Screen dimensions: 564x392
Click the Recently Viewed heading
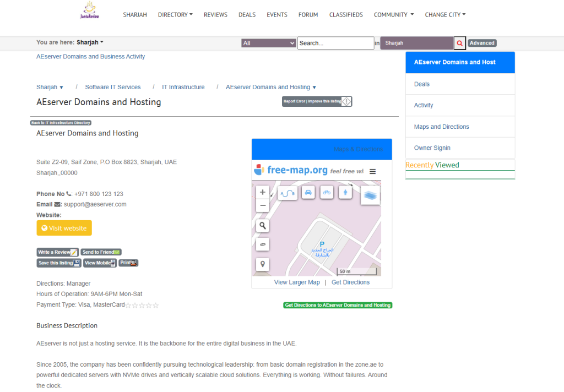tap(432, 165)
